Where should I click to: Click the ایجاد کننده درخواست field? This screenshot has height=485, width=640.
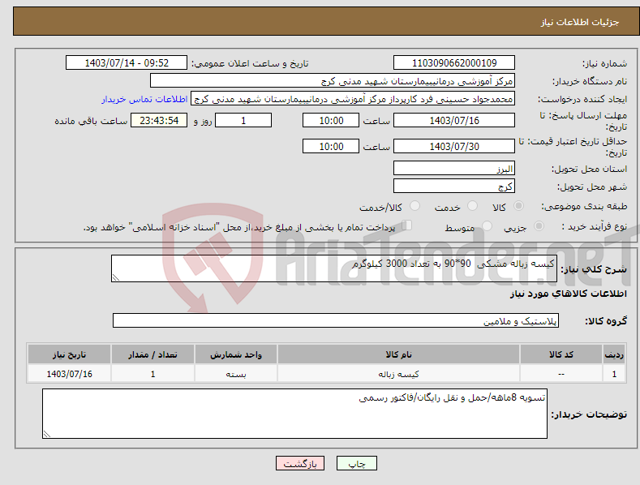point(353,99)
